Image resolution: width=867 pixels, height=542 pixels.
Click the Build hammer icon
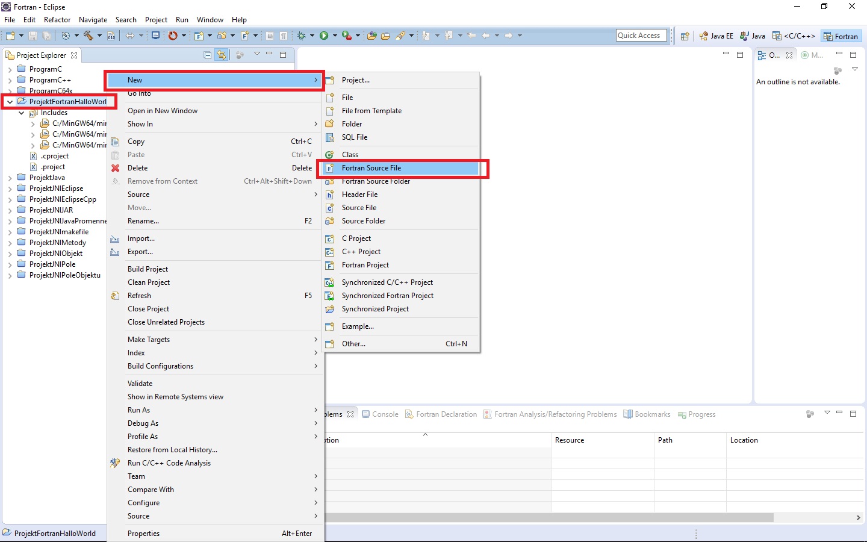point(89,36)
